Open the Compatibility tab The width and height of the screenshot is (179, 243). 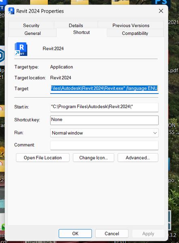(135, 33)
